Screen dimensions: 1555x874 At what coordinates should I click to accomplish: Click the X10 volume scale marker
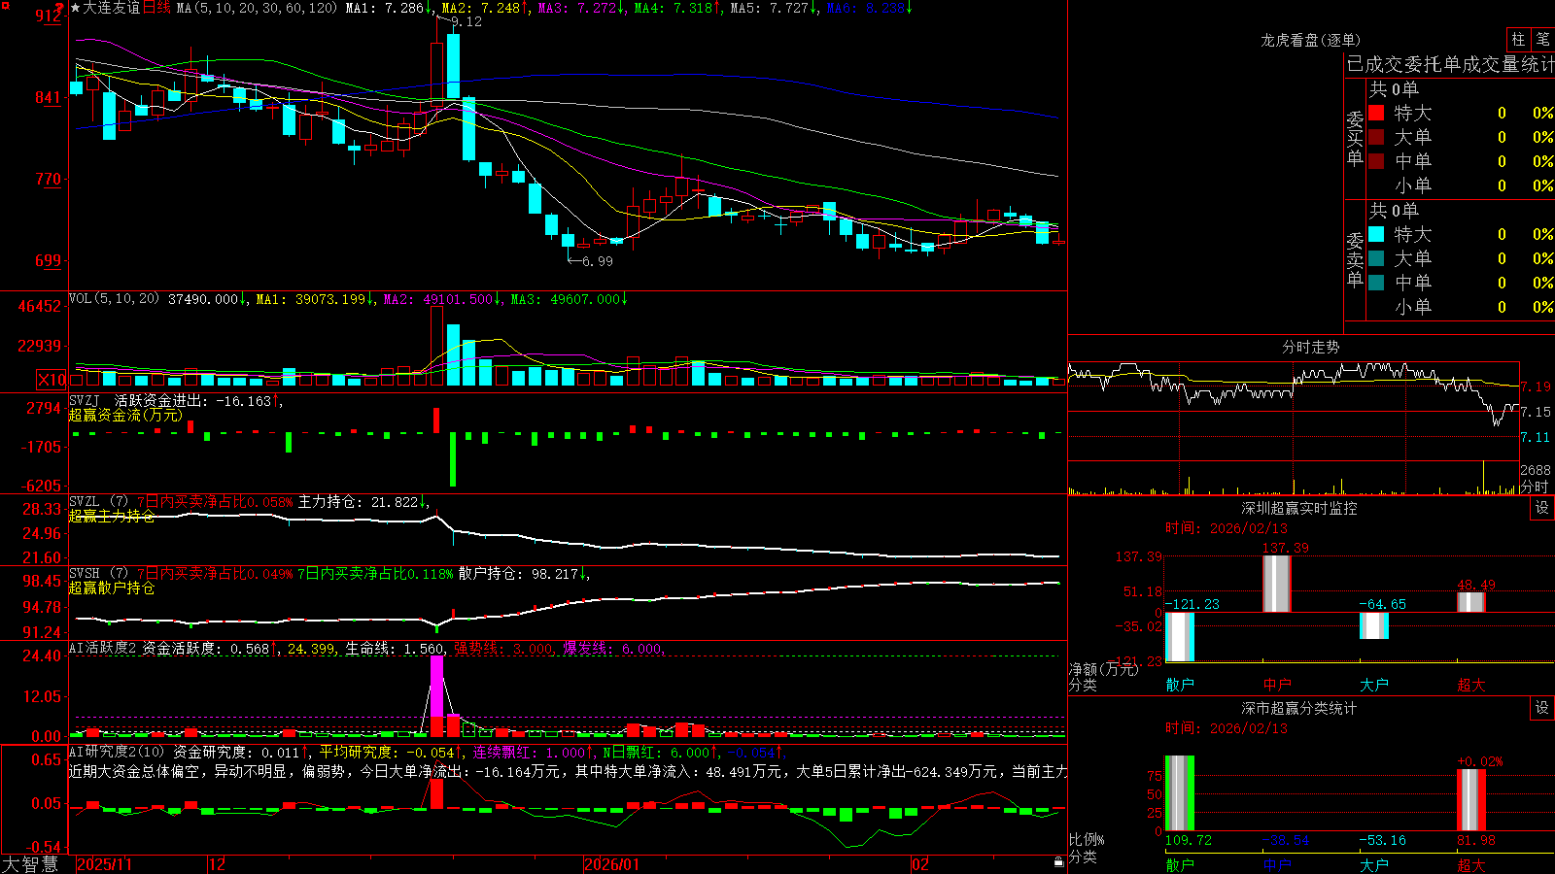click(52, 380)
